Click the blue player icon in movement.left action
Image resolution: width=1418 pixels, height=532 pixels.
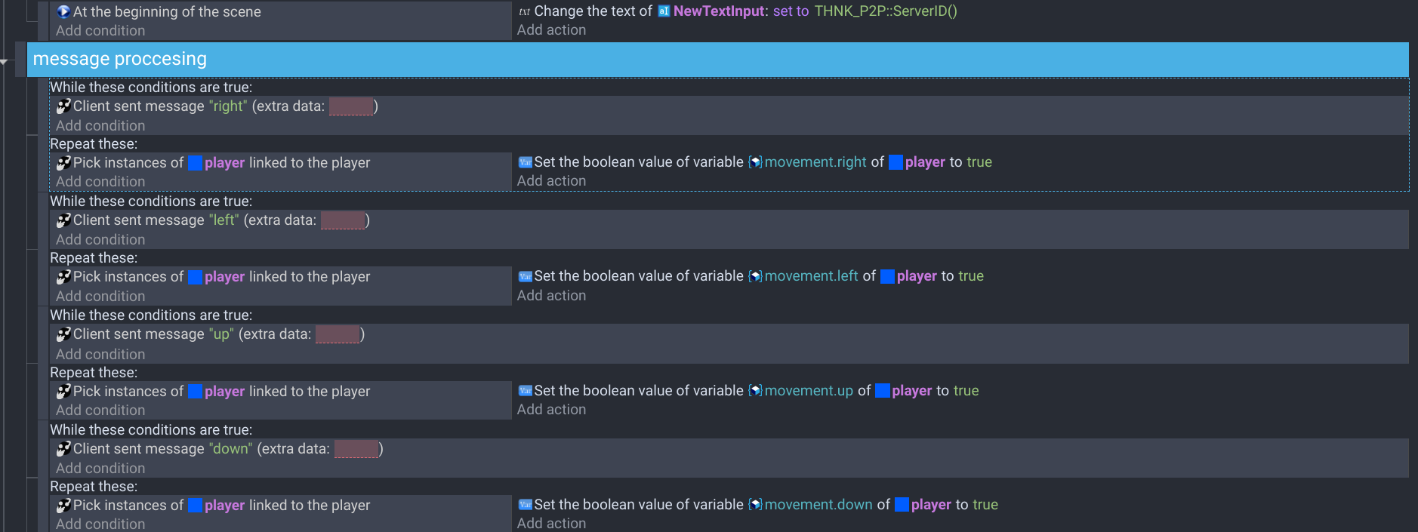(887, 276)
